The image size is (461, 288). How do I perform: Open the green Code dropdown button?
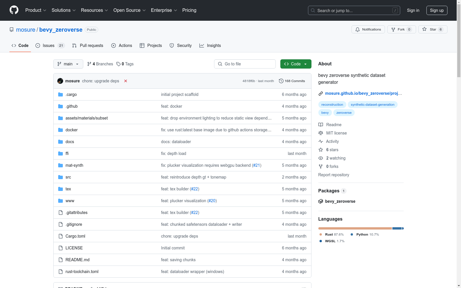(x=296, y=64)
